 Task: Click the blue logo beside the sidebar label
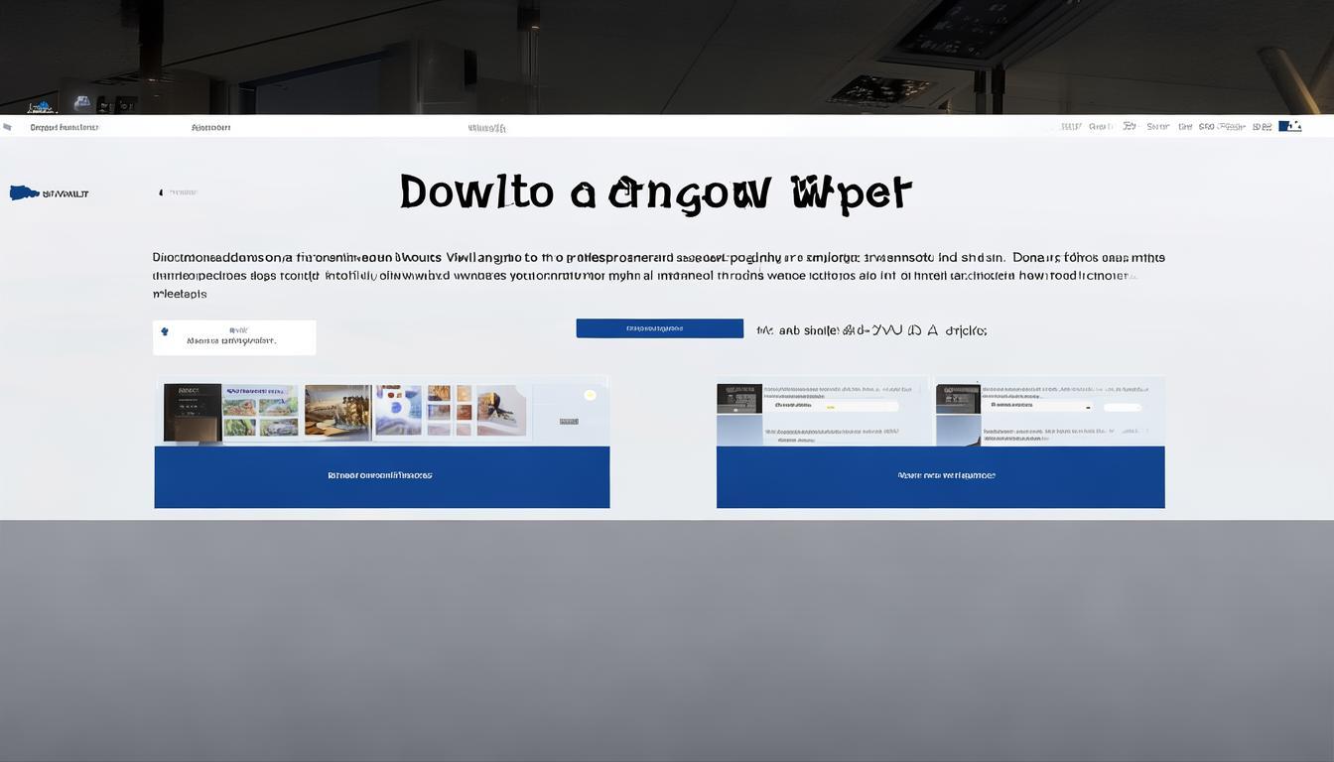[x=24, y=192]
